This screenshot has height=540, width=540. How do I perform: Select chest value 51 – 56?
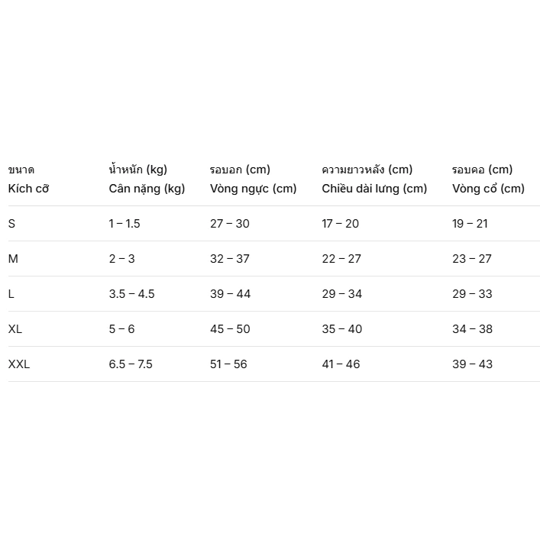pyautogui.click(x=228, y=364)
